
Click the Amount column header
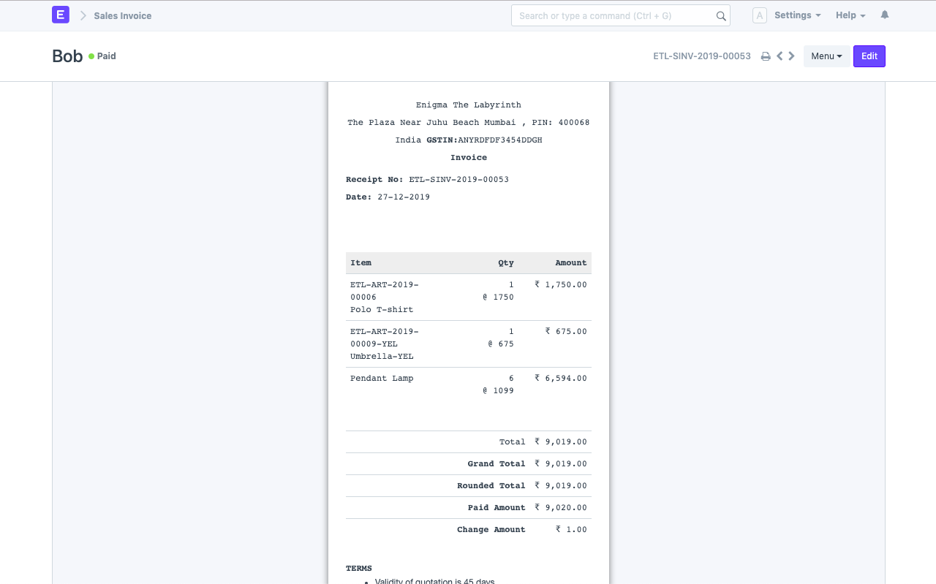(x=571, y=263)
